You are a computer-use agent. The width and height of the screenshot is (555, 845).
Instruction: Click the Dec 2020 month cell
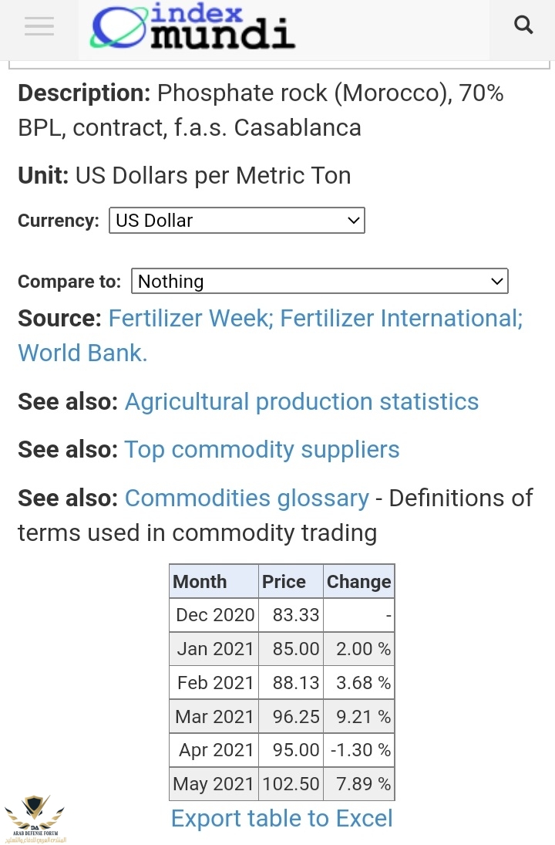coord(214,615)
